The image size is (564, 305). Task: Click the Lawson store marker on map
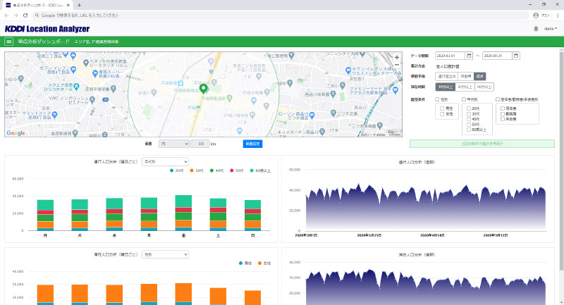point(312,116)
